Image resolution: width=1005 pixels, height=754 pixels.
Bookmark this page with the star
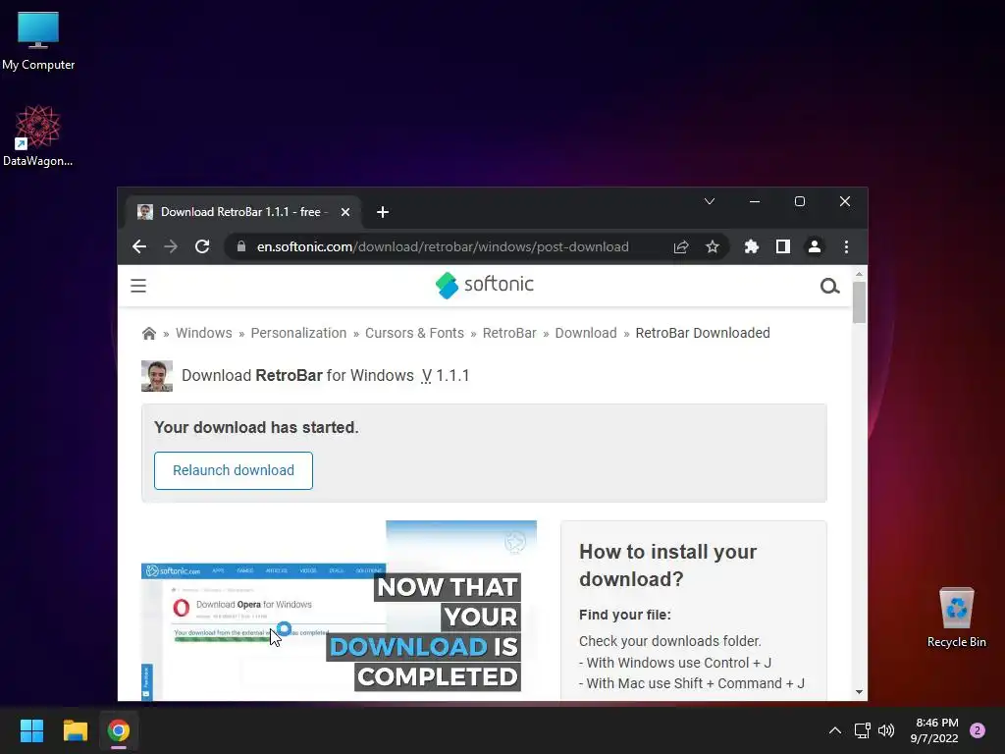[x=713, y=246]
